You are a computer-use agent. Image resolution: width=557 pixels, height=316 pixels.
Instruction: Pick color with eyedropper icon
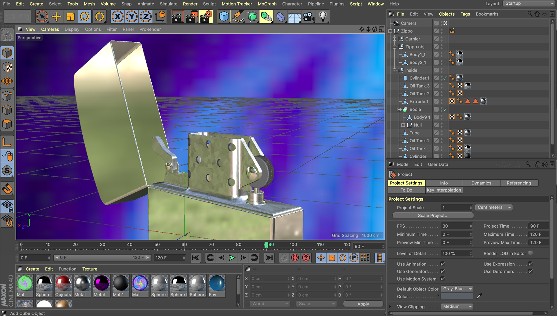479,296
